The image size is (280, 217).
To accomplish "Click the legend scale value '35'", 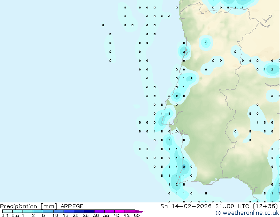I will (106, 215).
